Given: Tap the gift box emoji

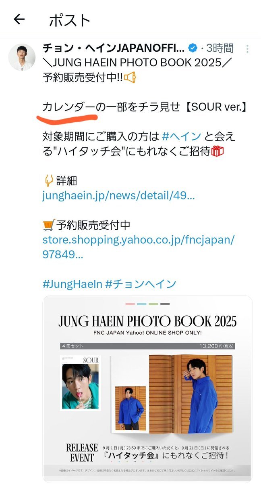Looking at the screenshot, I should coord(217,151).
